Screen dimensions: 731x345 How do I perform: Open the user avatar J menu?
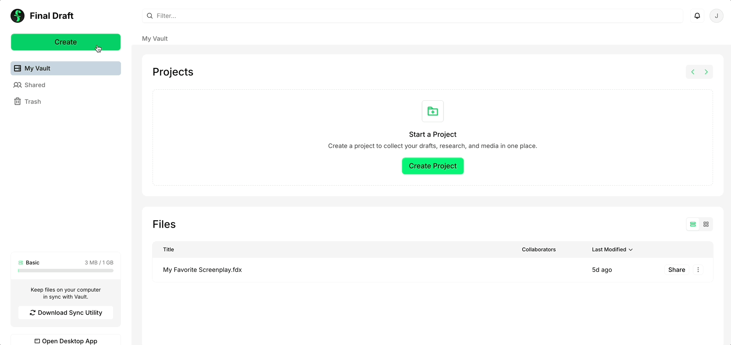716,16
